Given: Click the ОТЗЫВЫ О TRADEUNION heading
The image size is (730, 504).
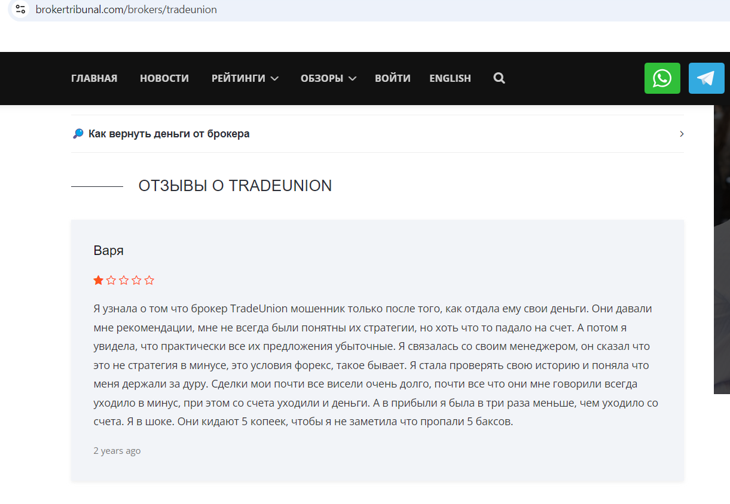Looking at the screenshot, I should [235, 186].
